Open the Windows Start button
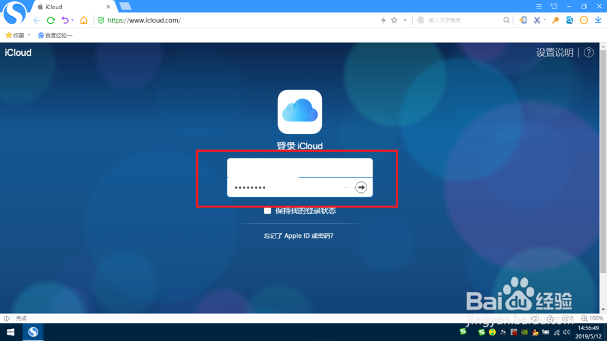This screenshot has width=607, height=341. tap(10, 332)
